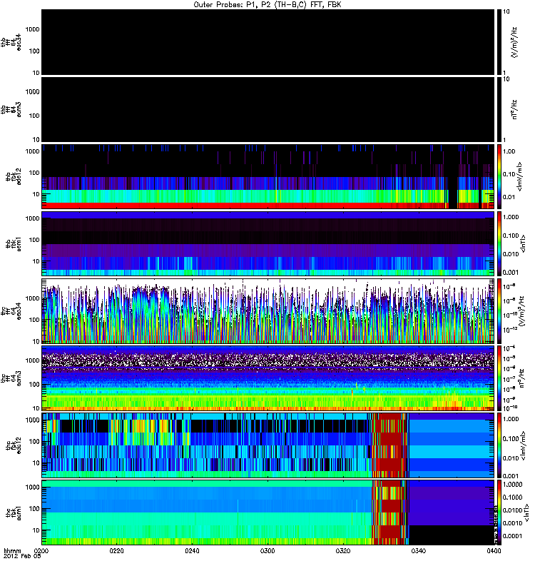Click the thb fbk edc12 panel color bar

pyautogui.click(x=500, y=176)
